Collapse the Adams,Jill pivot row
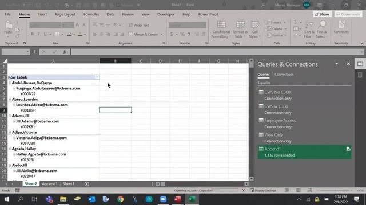The height and width of the screenshot is (205, 366). tap(10, 116)
